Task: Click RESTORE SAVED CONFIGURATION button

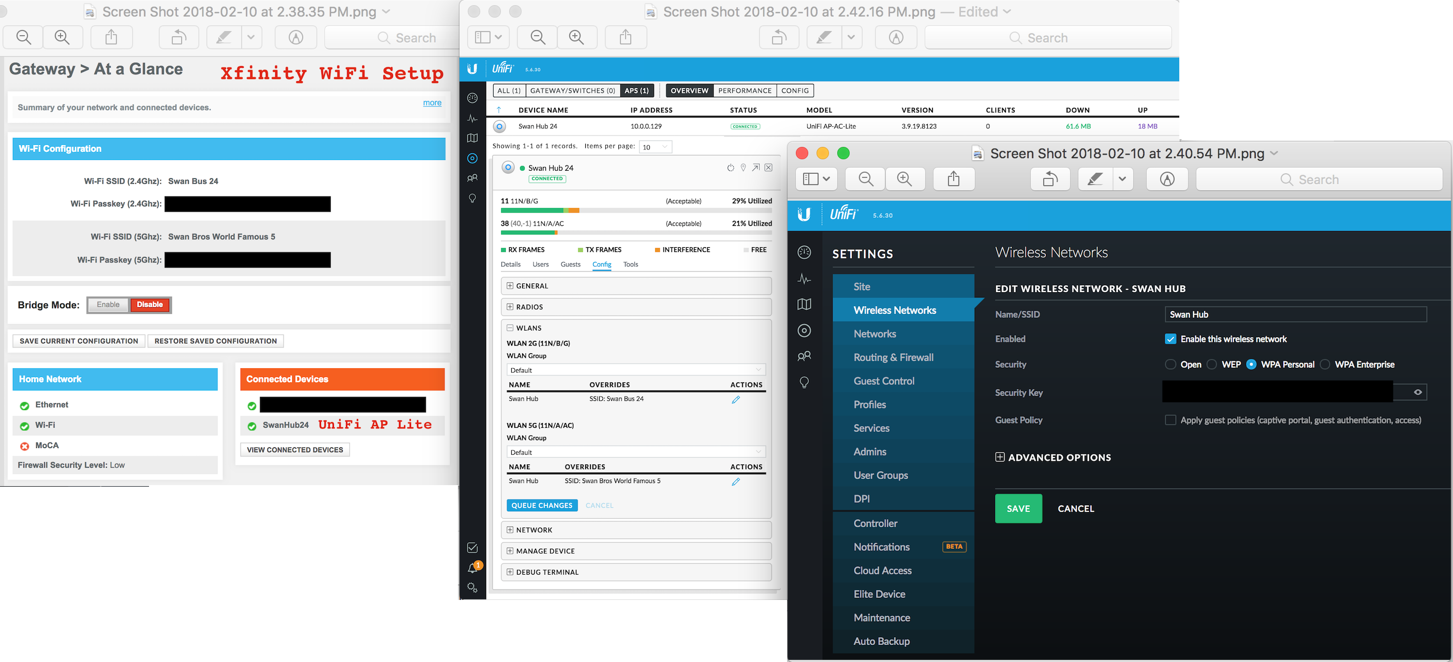Action: [215, 341]
